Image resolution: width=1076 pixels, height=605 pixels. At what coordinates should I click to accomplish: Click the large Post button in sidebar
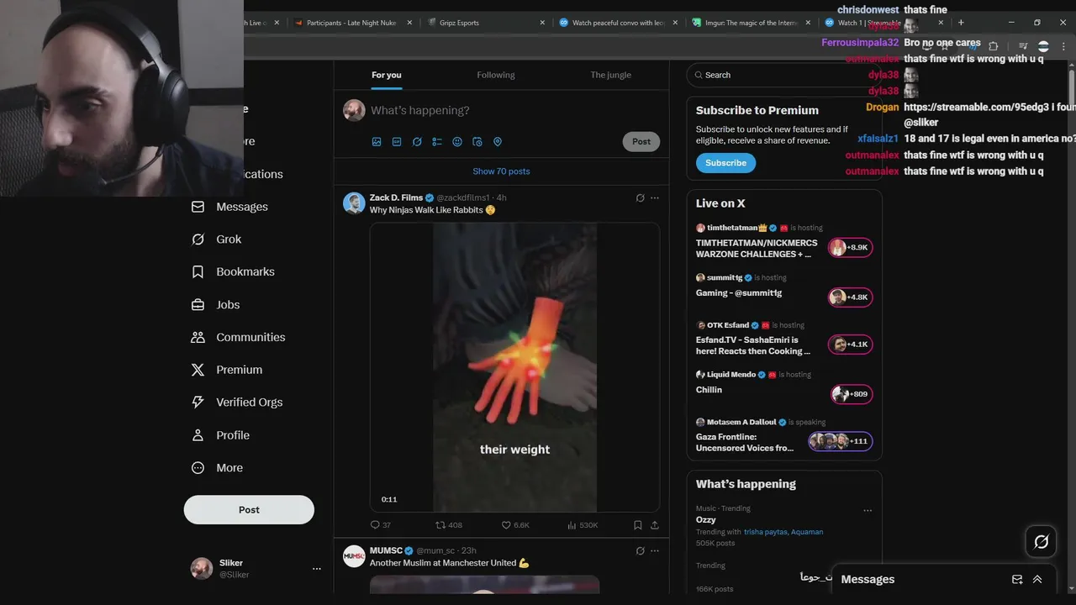pos(249,510)
